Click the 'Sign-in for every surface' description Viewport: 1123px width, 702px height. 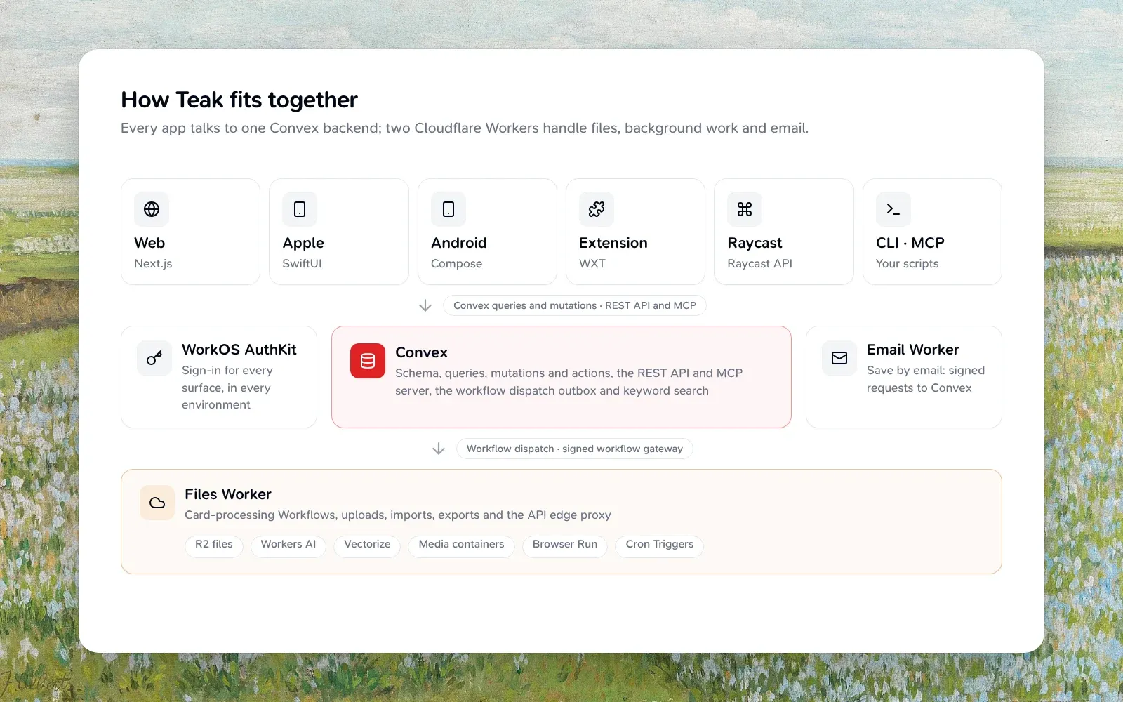click(227, 388)
